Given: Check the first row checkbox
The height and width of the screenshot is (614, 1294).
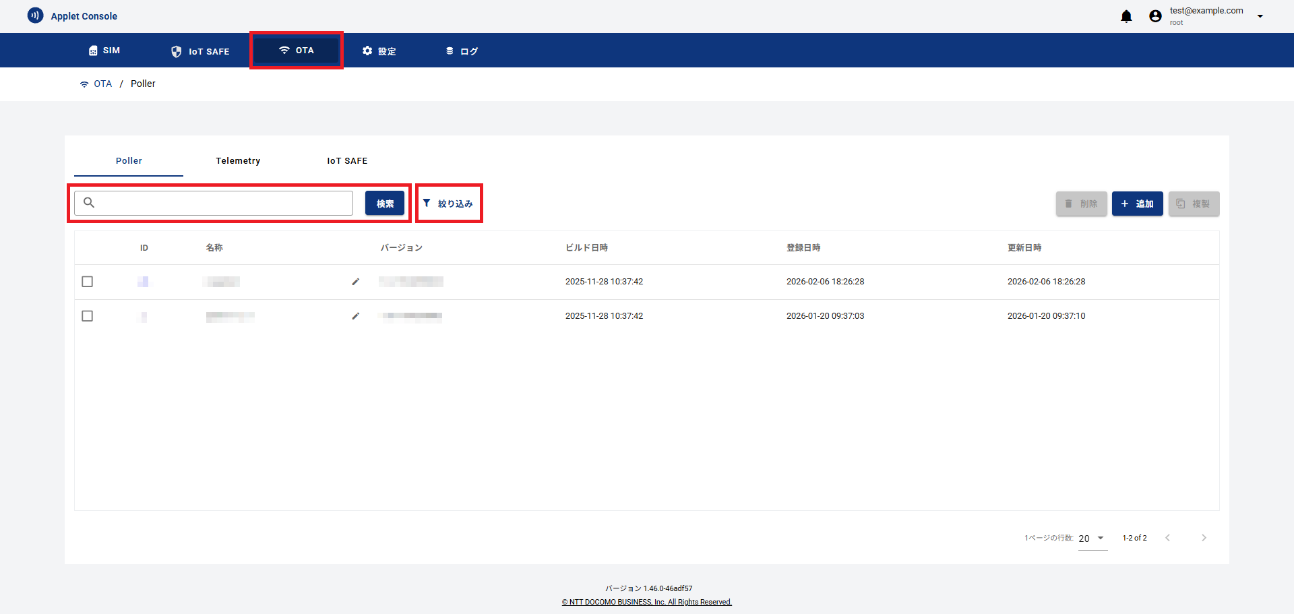Looking at the screenshot, I should 87,282.
